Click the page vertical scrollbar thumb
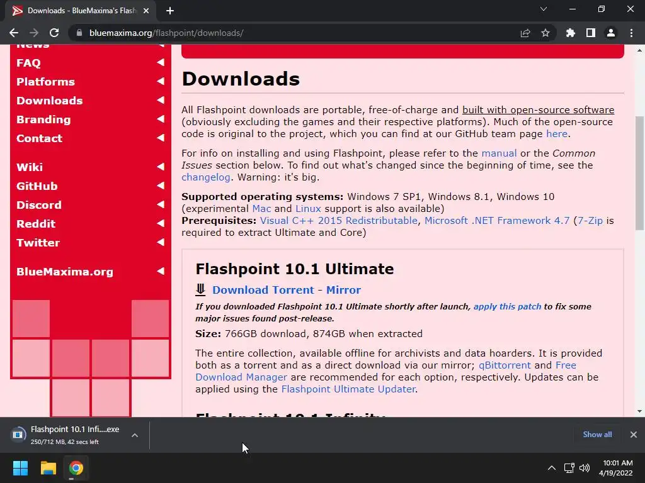Screen dimensions: 645x483 tap(639, 172)
